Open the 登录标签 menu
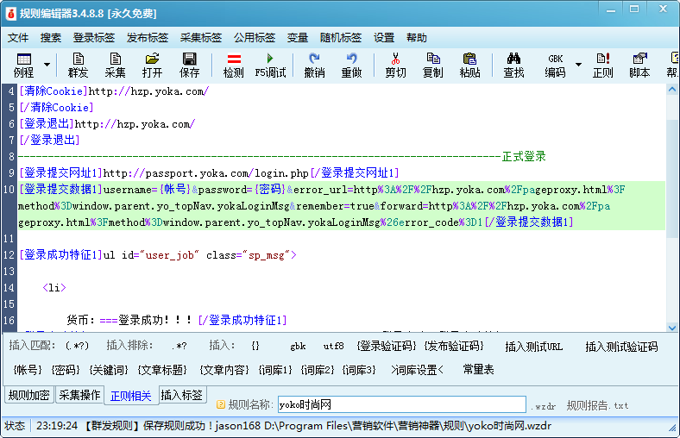Viewport: 680px width, 438px height. pos(94,38)
